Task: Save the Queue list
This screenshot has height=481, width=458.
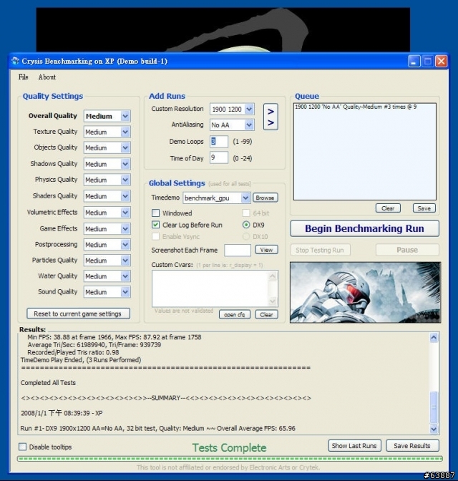Action: click(x=424, y=208)
